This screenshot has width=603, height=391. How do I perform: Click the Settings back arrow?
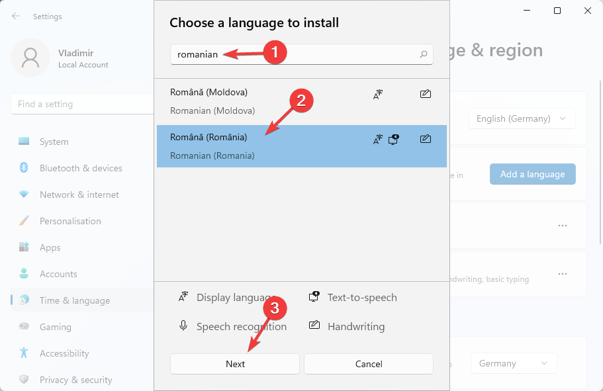(x=16, y=16)
